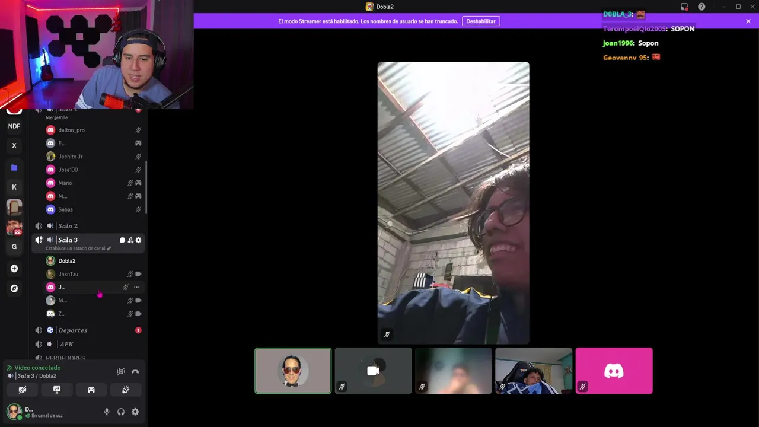Open the NDF server
This screenshot has width=759, height=427.
pyautogui.click(x=14, y=126)
